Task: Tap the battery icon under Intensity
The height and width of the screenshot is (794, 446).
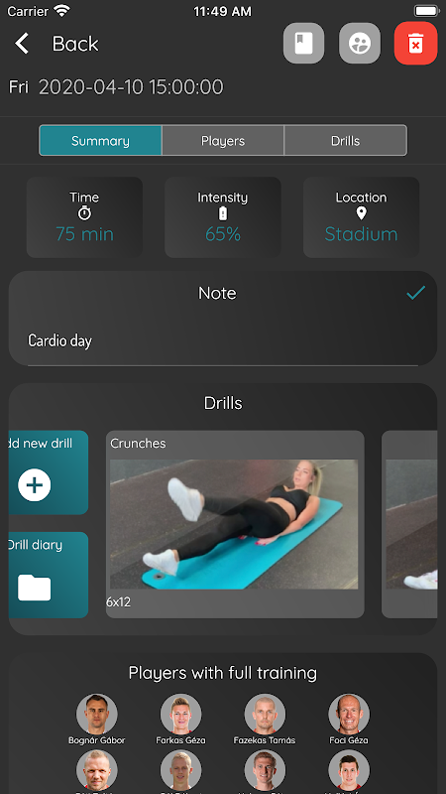Action: (x=223, y=214)
